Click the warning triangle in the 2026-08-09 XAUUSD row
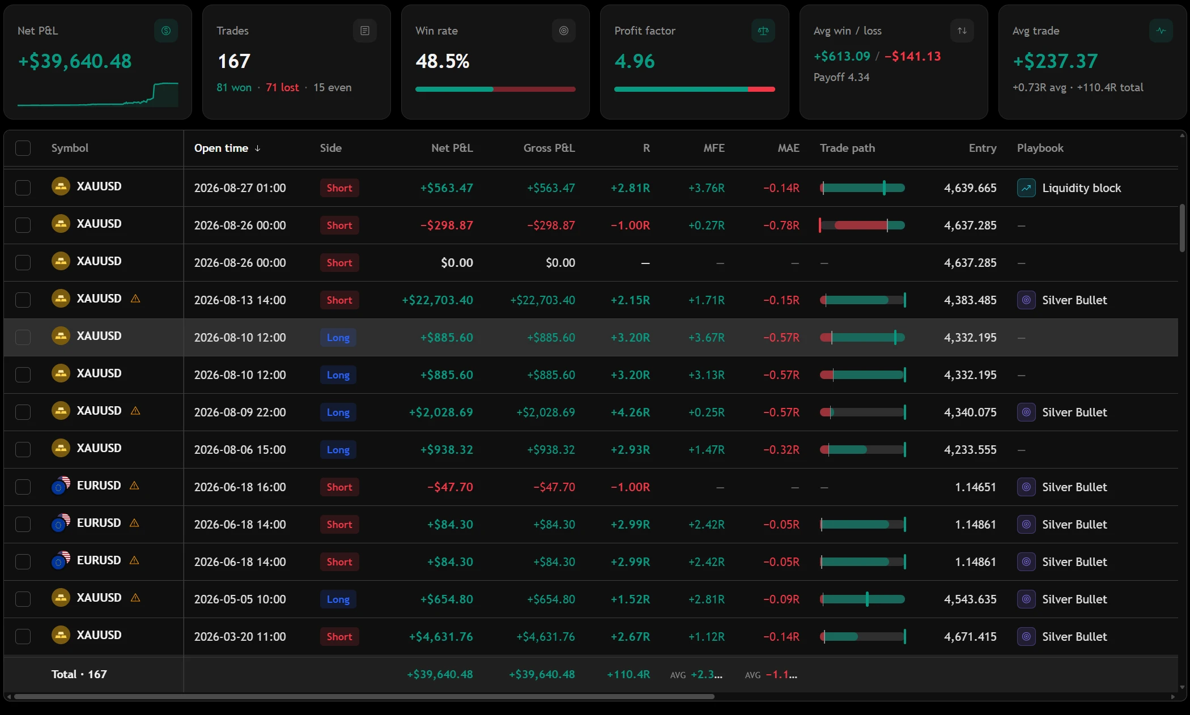The width and height of the screenshot is (1190, 715). 135,411
